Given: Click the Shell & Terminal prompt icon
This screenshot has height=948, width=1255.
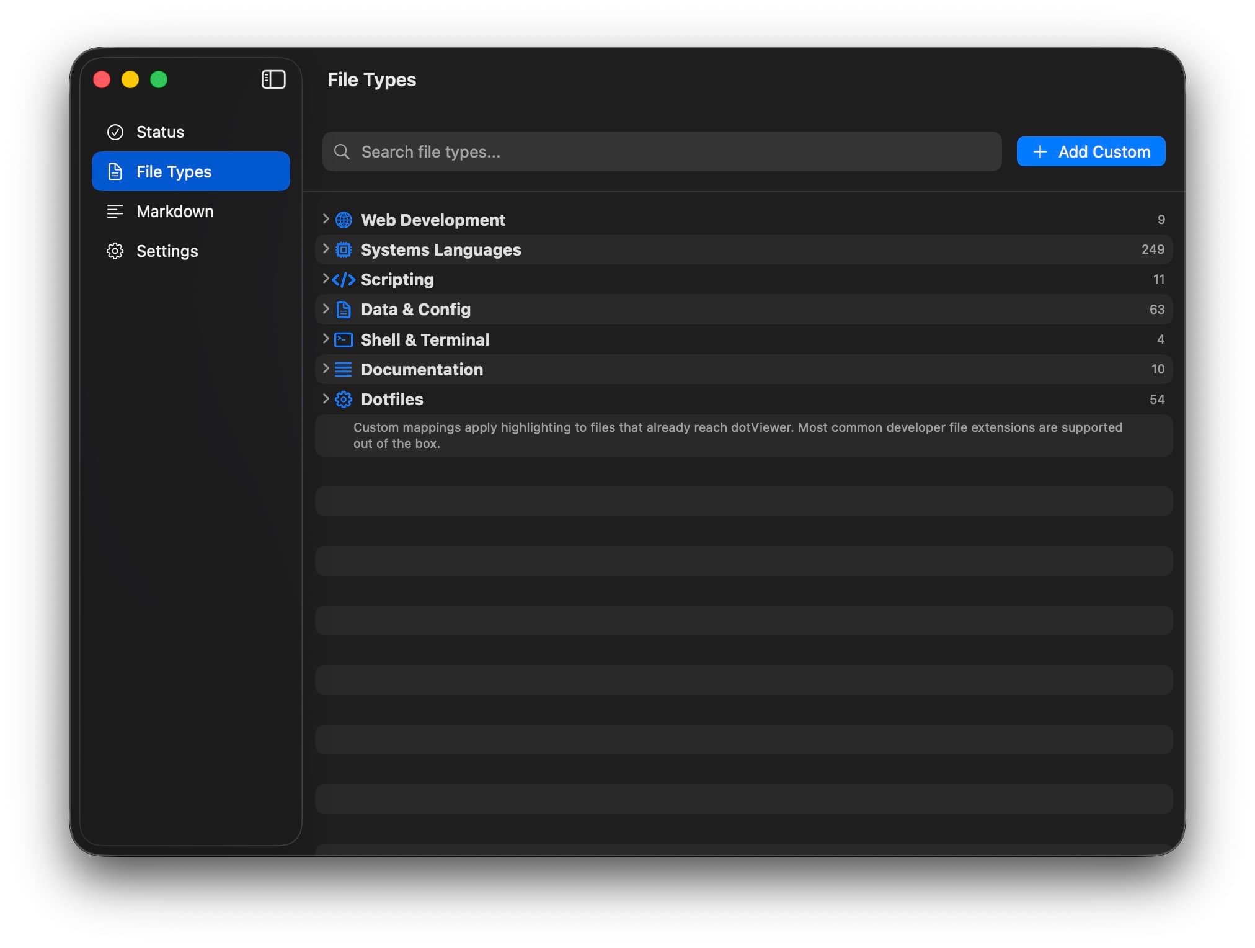Looking at the screenshot, I should 343,339.
